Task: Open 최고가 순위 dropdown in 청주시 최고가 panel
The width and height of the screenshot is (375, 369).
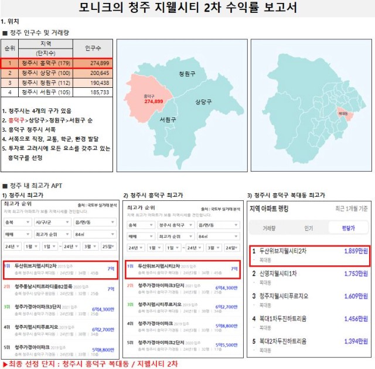Action: click(x=52, y=234)
